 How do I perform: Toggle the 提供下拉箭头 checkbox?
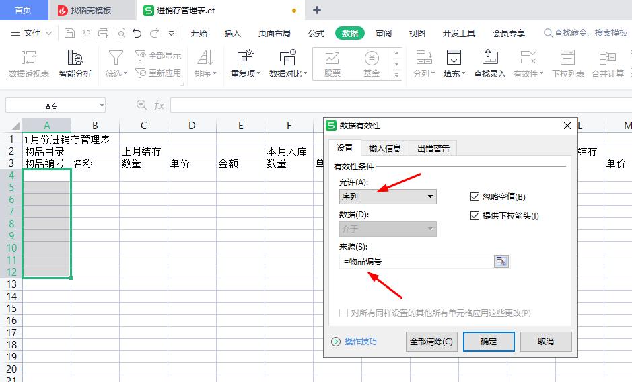pos(475,216)
